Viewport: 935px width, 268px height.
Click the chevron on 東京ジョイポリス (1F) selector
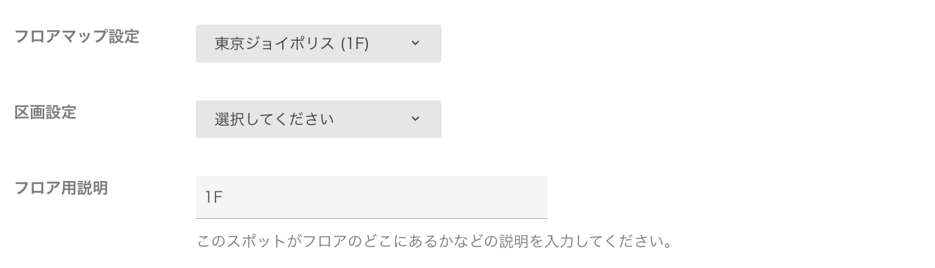(415, 43)
